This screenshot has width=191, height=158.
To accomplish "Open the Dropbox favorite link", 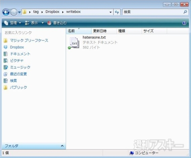I will coord(17,47).
